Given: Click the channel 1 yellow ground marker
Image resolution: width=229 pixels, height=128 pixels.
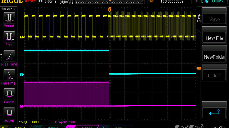Looking at the screenshot, I should 22,37.
